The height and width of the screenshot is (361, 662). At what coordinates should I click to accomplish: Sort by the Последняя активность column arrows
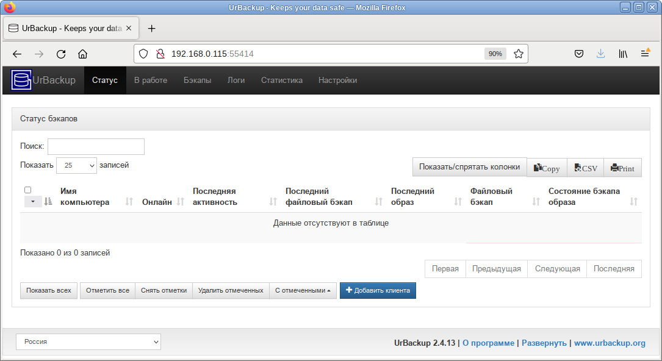273,202
